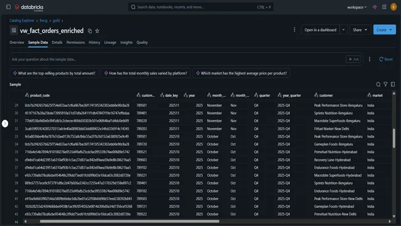Select custom… cell in row 31
Screen dimensions: 401x226
(x=141, y=121)
